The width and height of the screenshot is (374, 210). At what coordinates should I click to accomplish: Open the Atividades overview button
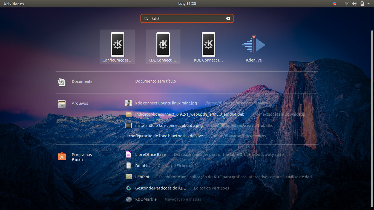14,4
